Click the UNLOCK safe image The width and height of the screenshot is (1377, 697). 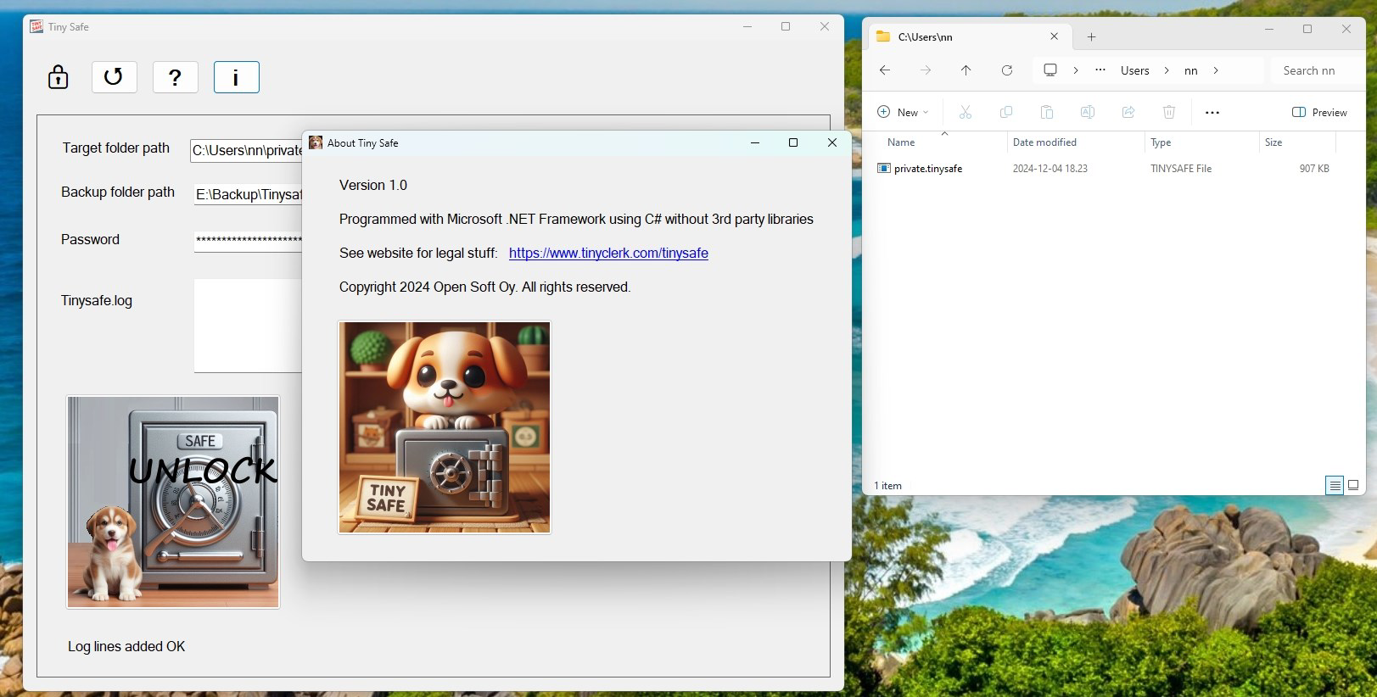[x=173, y=502]
